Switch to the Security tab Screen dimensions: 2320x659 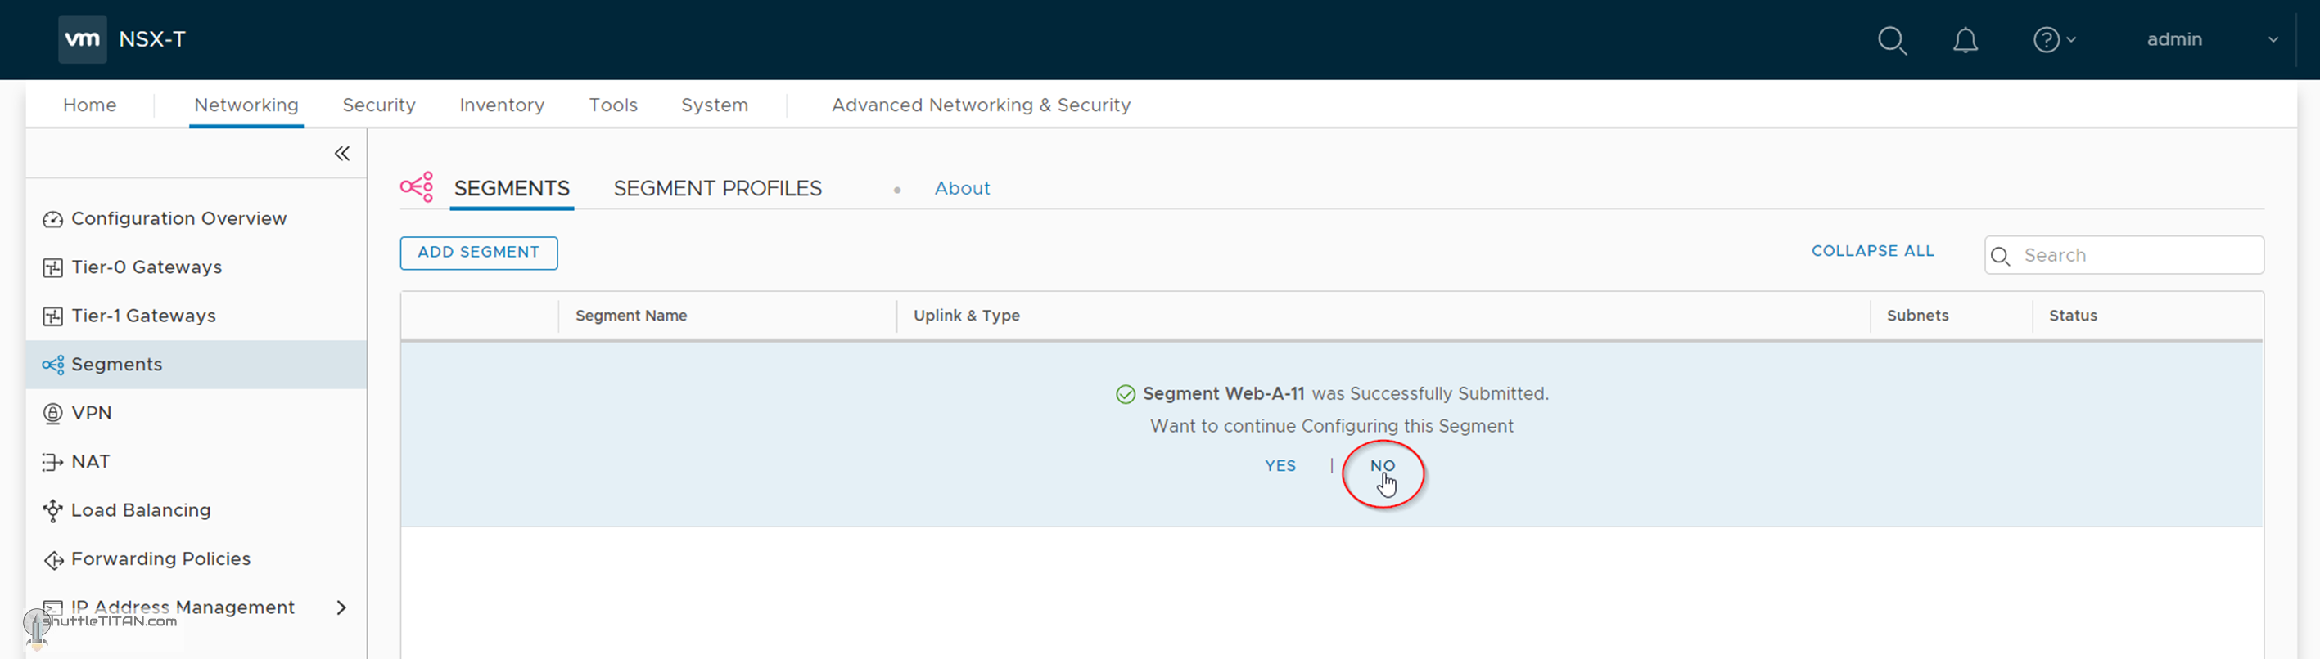378,105
